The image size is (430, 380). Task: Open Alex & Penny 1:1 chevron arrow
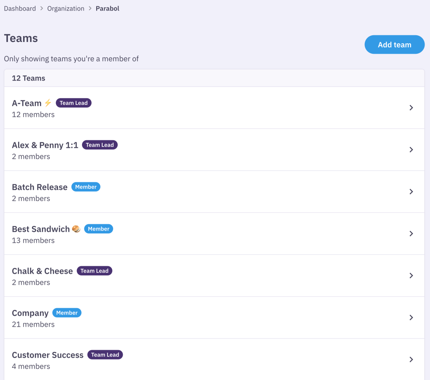411,149
